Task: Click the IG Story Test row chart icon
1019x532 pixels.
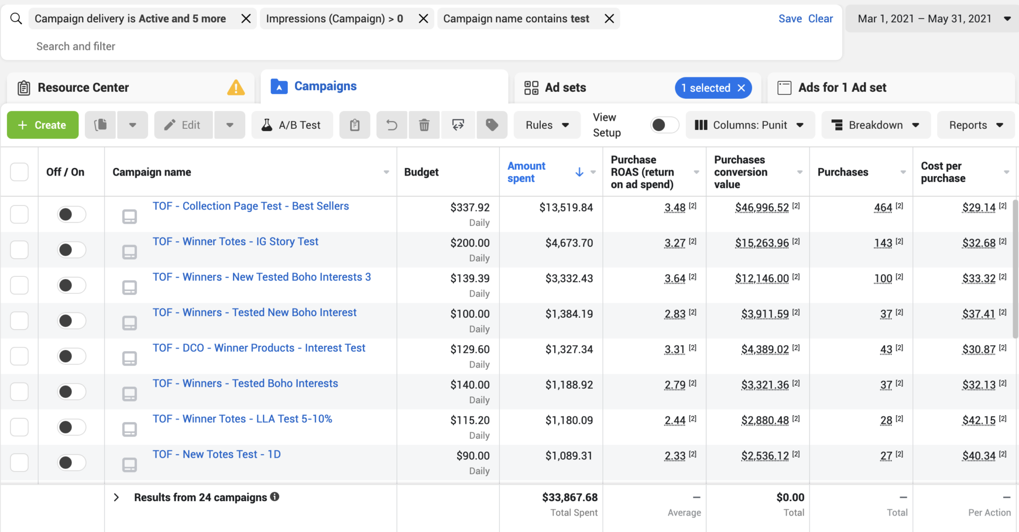Action: point(129,252)
